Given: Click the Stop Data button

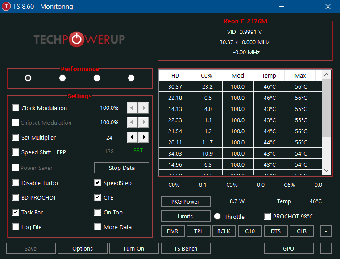Looking at the screenshot, I should tap(122, 168).
